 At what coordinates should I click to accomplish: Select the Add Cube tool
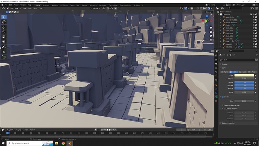(x=4, y=57)
